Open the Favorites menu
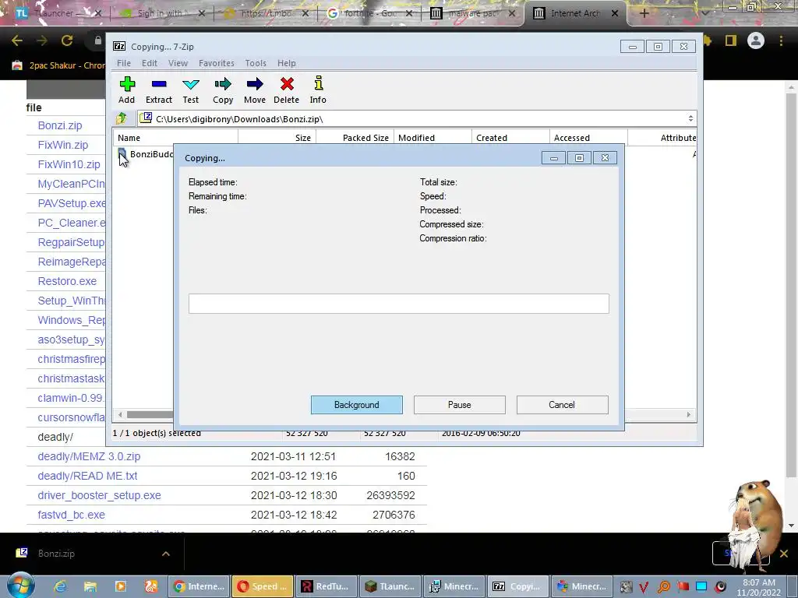The height and width of the screenshot is (598, 798). point(217,63)
